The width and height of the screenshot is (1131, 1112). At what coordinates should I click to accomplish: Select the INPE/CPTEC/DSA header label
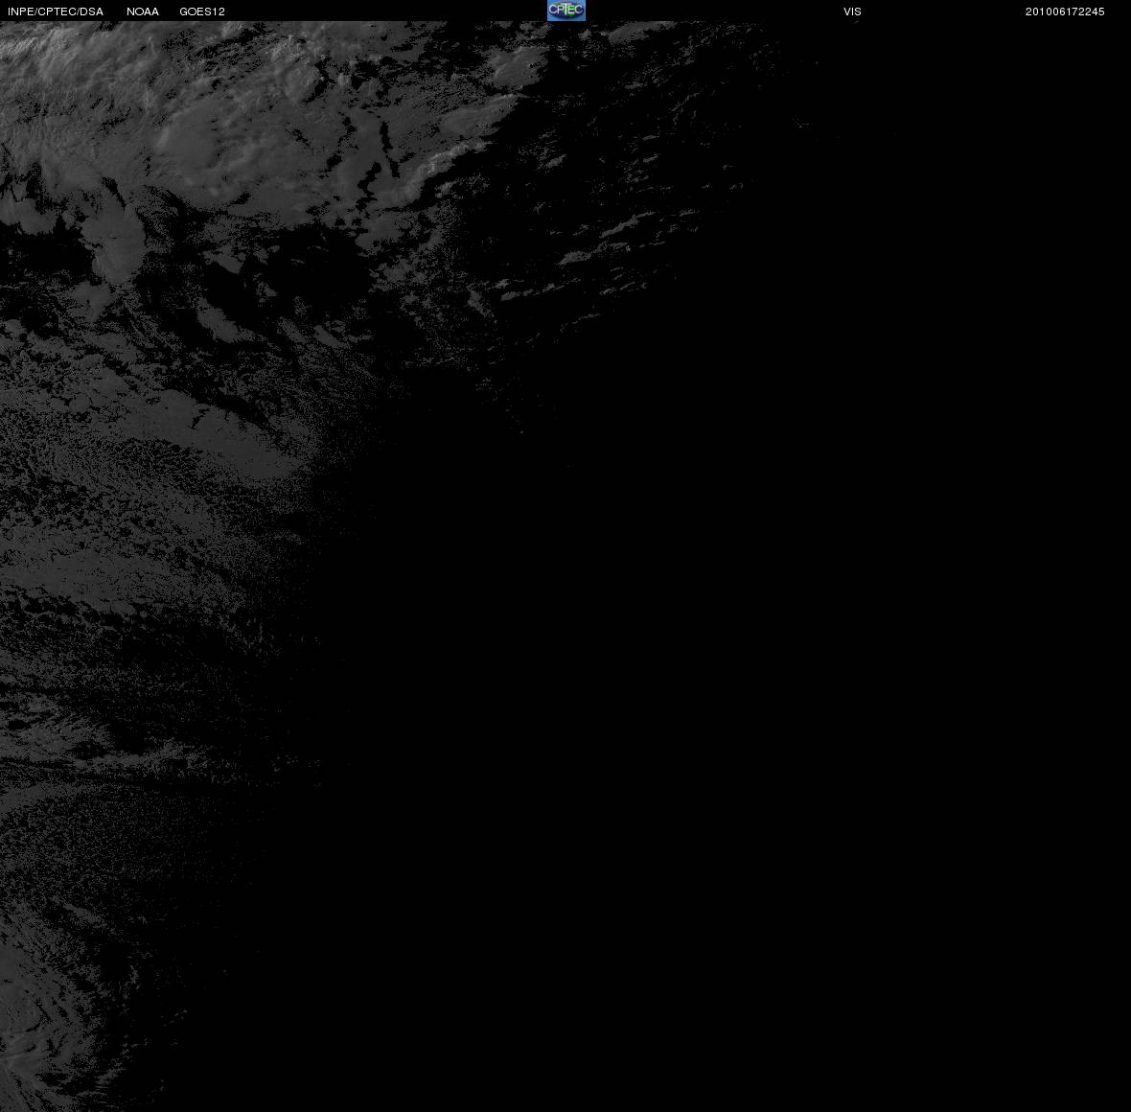[x=56, y=12]
